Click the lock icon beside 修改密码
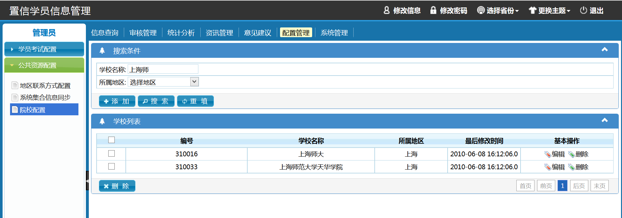This screenshot has width=622, height=218. point(433,10)
